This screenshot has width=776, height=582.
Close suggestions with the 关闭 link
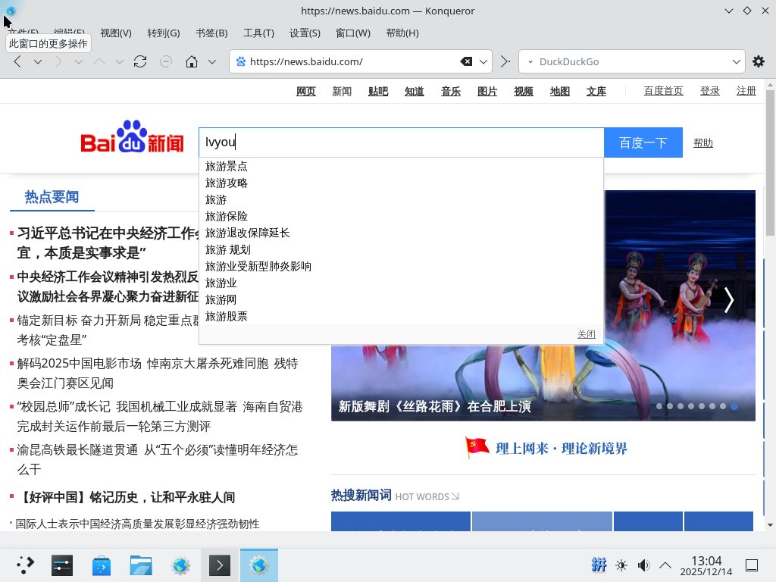click(586, 334)
